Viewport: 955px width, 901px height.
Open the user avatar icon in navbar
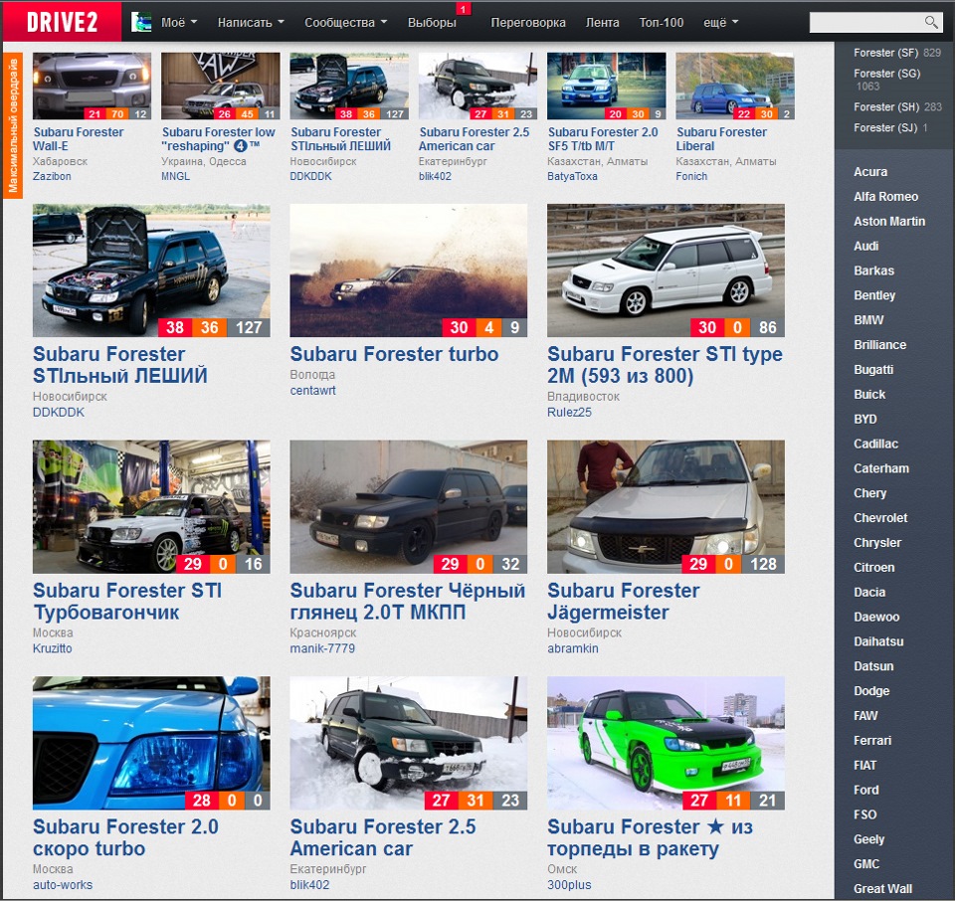pos(141,23)
